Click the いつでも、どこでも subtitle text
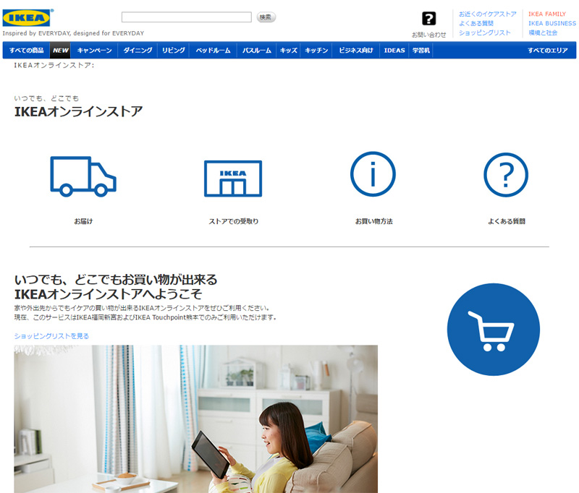The width and height of the screenshot is (579, 493). (x=46, y=98)
